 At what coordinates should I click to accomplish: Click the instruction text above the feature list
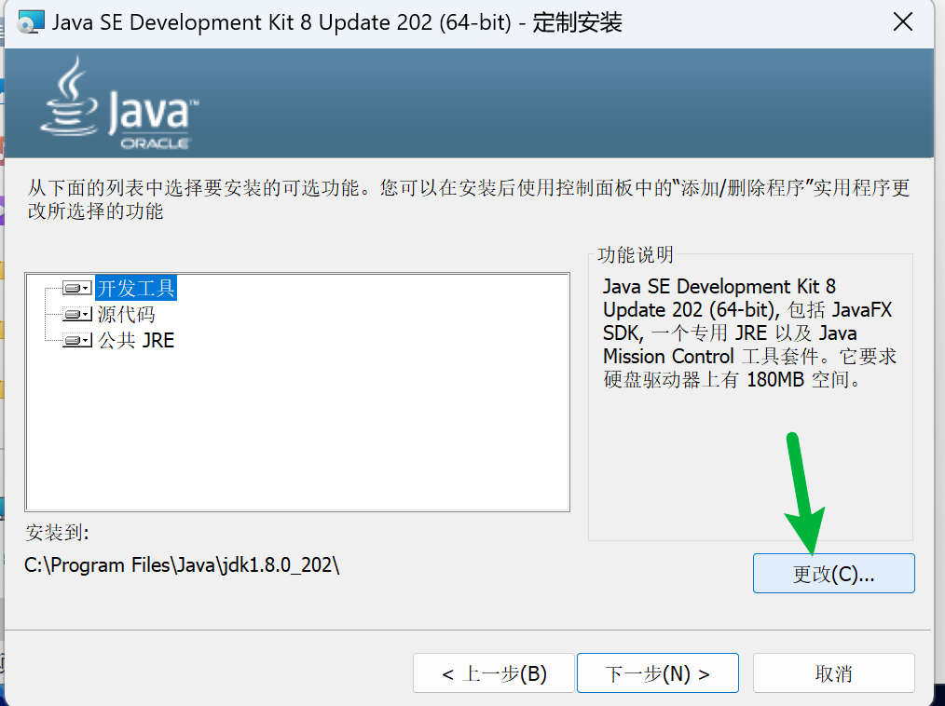466,199
